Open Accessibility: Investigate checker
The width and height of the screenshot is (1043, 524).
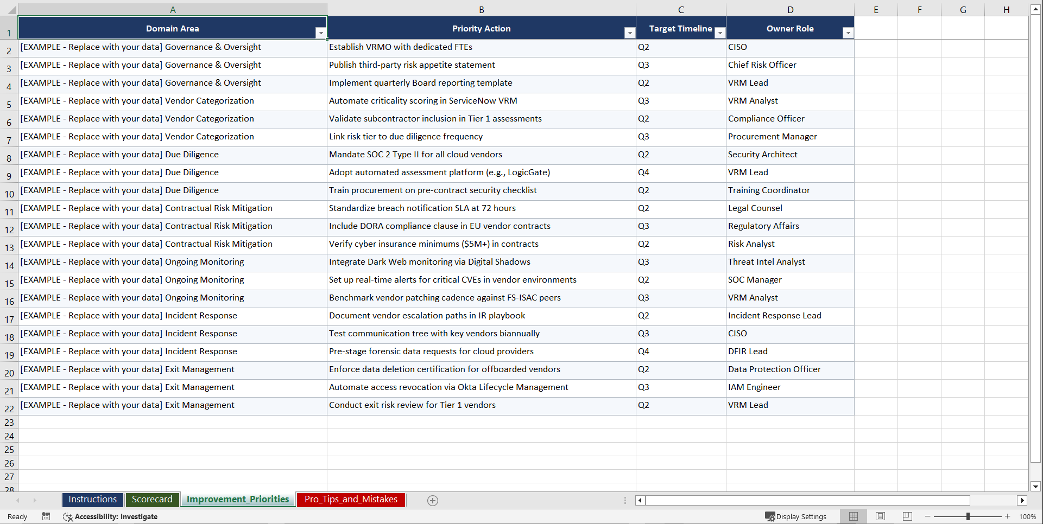[111, 516]
